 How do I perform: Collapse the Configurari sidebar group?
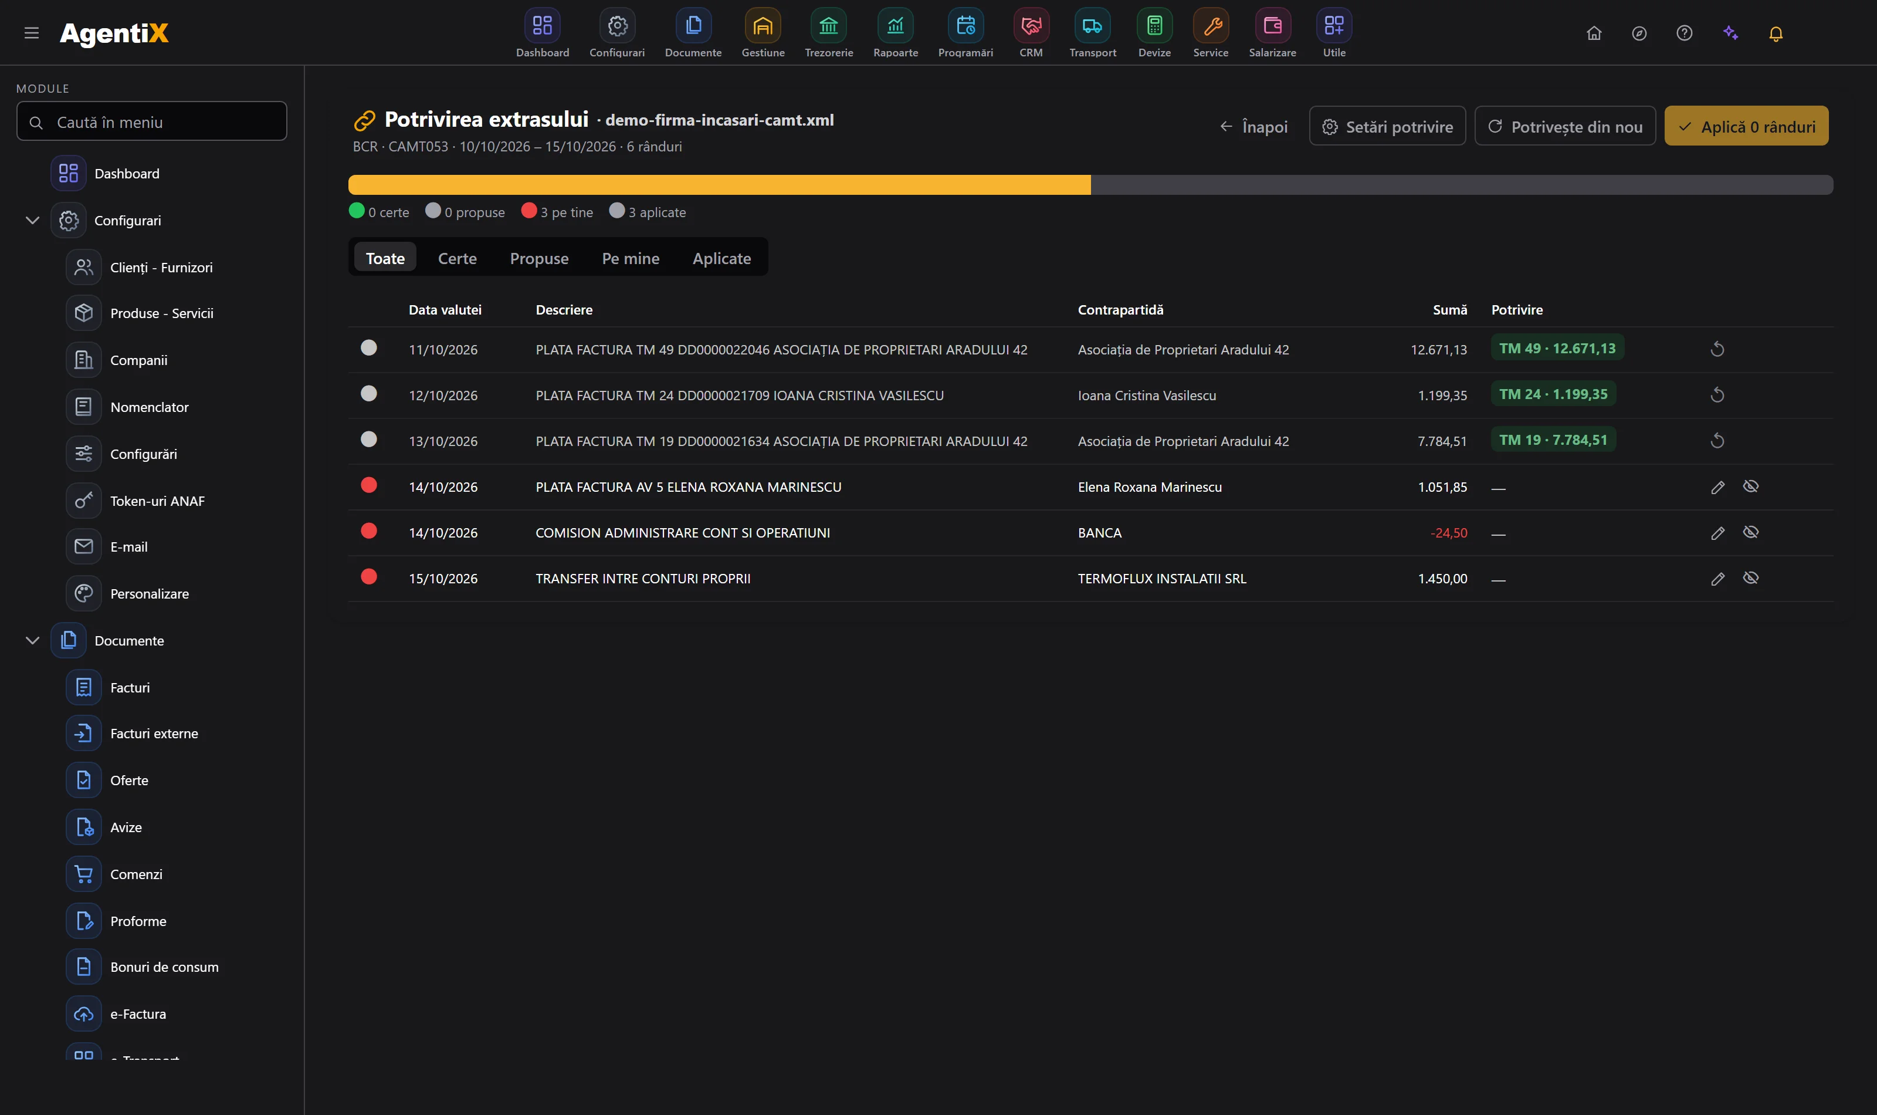(32, 220)
